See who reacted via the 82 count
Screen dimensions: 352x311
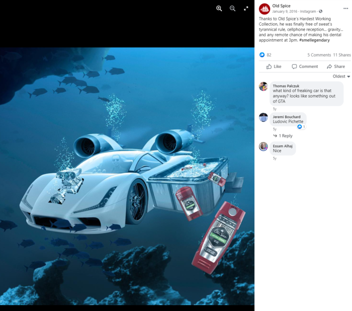click(269, 55)
